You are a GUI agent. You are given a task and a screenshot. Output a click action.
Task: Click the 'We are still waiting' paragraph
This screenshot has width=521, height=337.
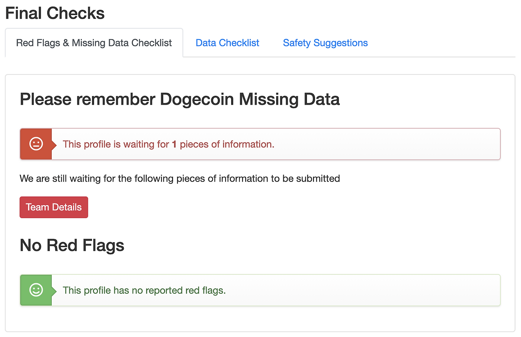click(x=180, y=178)
